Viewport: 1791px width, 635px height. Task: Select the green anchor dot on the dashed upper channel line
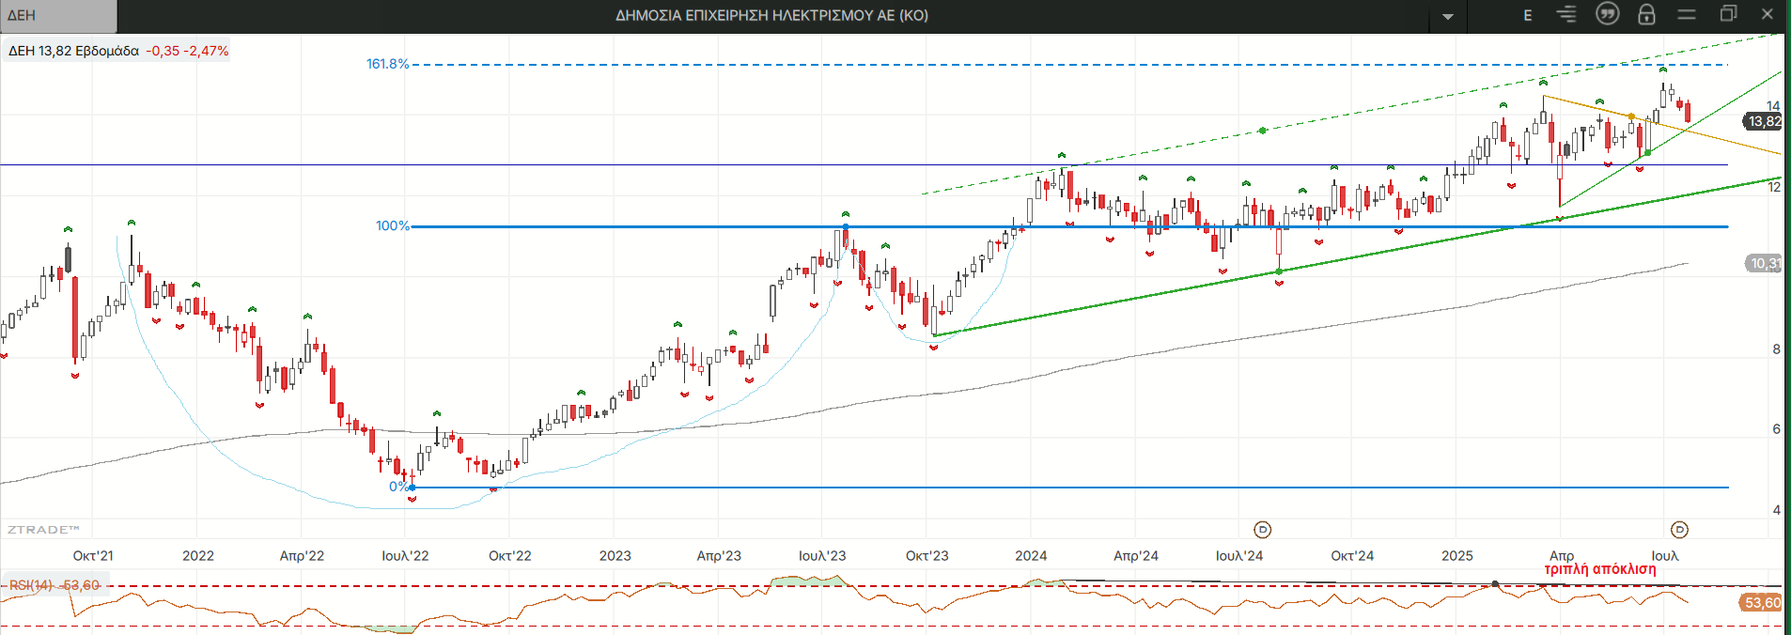[1262, 131]
